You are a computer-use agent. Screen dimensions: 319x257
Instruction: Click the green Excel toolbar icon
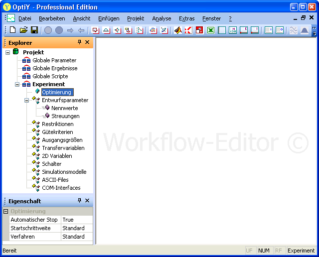pos(211,30)
